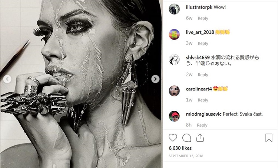The height and width of the screenshot is (168, 278).
Task: Reply to live_art_2018's comment
Action: 203,43
